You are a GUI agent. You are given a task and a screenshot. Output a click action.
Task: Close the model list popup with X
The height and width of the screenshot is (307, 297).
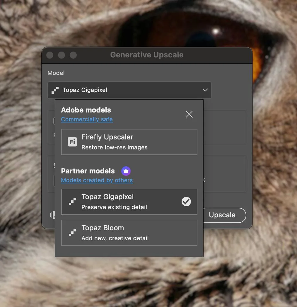189,114
